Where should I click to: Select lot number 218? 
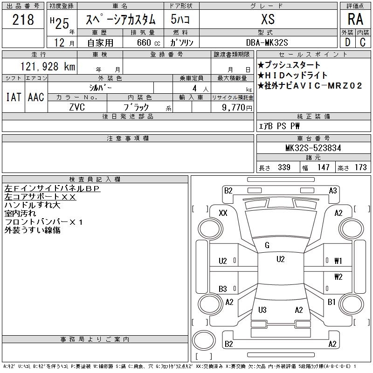coord(23,20)
